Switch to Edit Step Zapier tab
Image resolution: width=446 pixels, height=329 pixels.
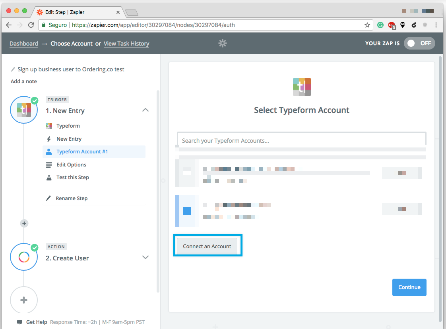pos(77,12)
